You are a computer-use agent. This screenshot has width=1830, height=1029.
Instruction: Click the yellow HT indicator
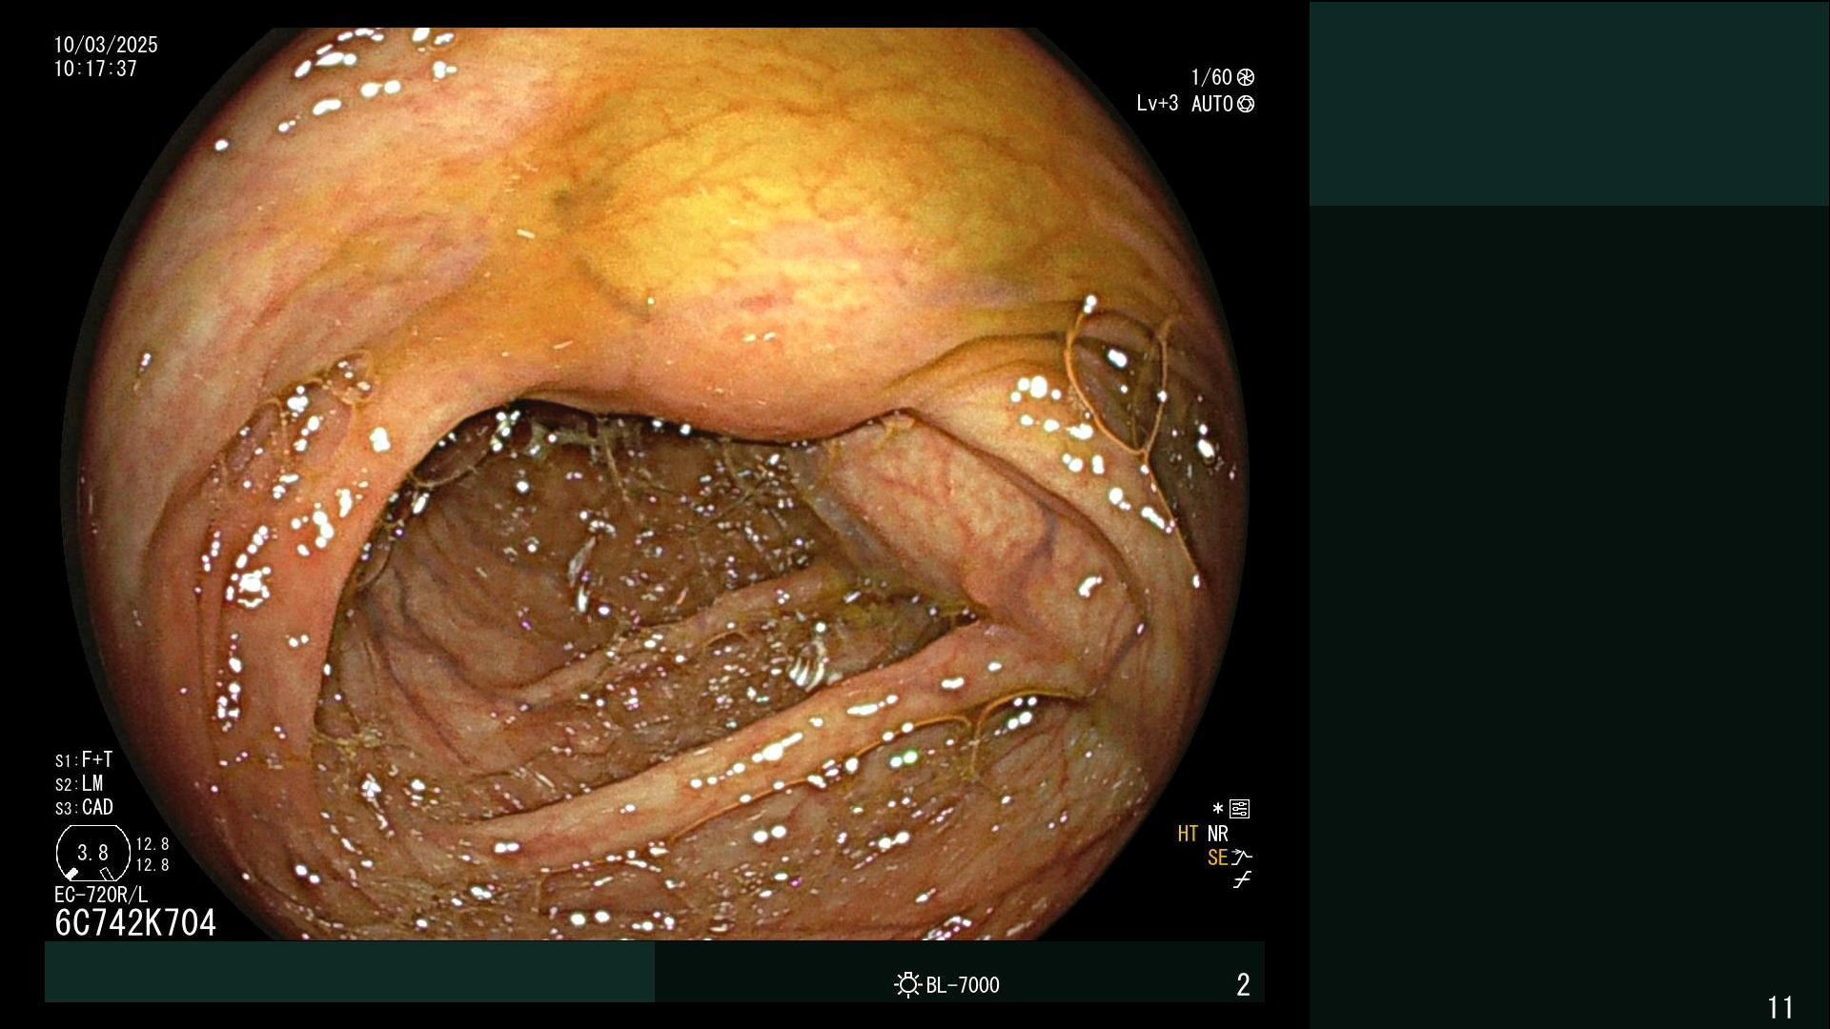point(1188,834)
